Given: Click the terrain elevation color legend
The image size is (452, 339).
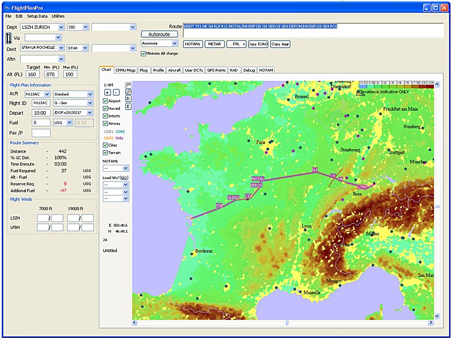Looking at the screenshot, I should pyautogui.click(x=397, y=84).
